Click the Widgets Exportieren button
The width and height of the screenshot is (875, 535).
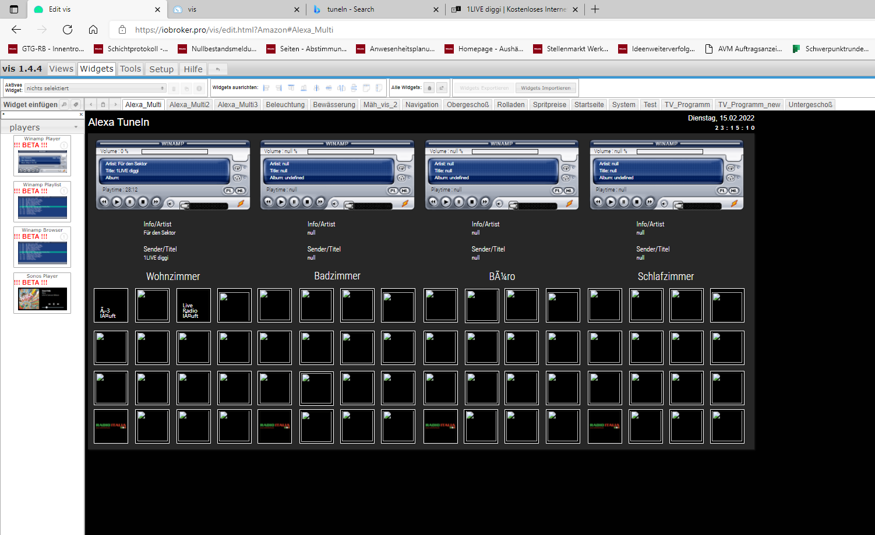click(x=484, y=88)
